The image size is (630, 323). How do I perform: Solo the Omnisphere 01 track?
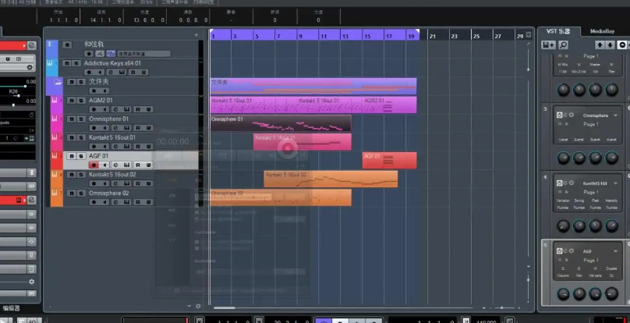coord(81,119)
